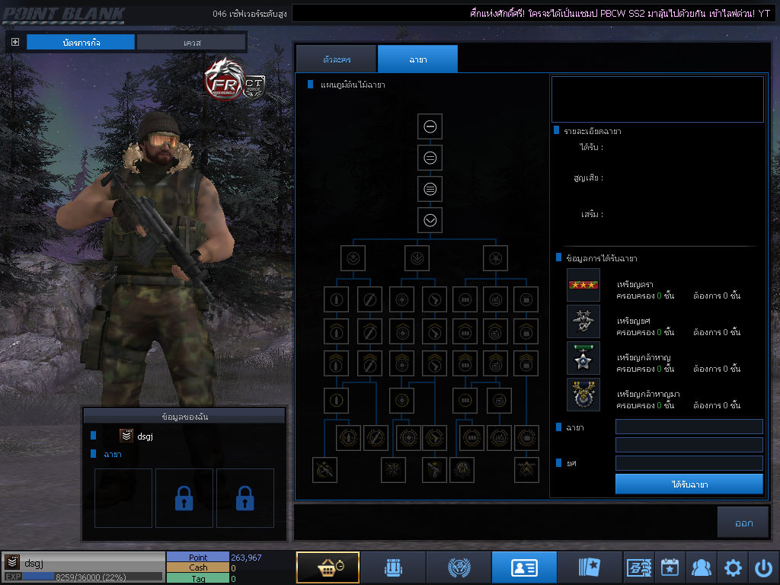Select the three-bar title node in tree
Image resolution: width=780 pixels, height=585 pixels.
pos(430,189)
